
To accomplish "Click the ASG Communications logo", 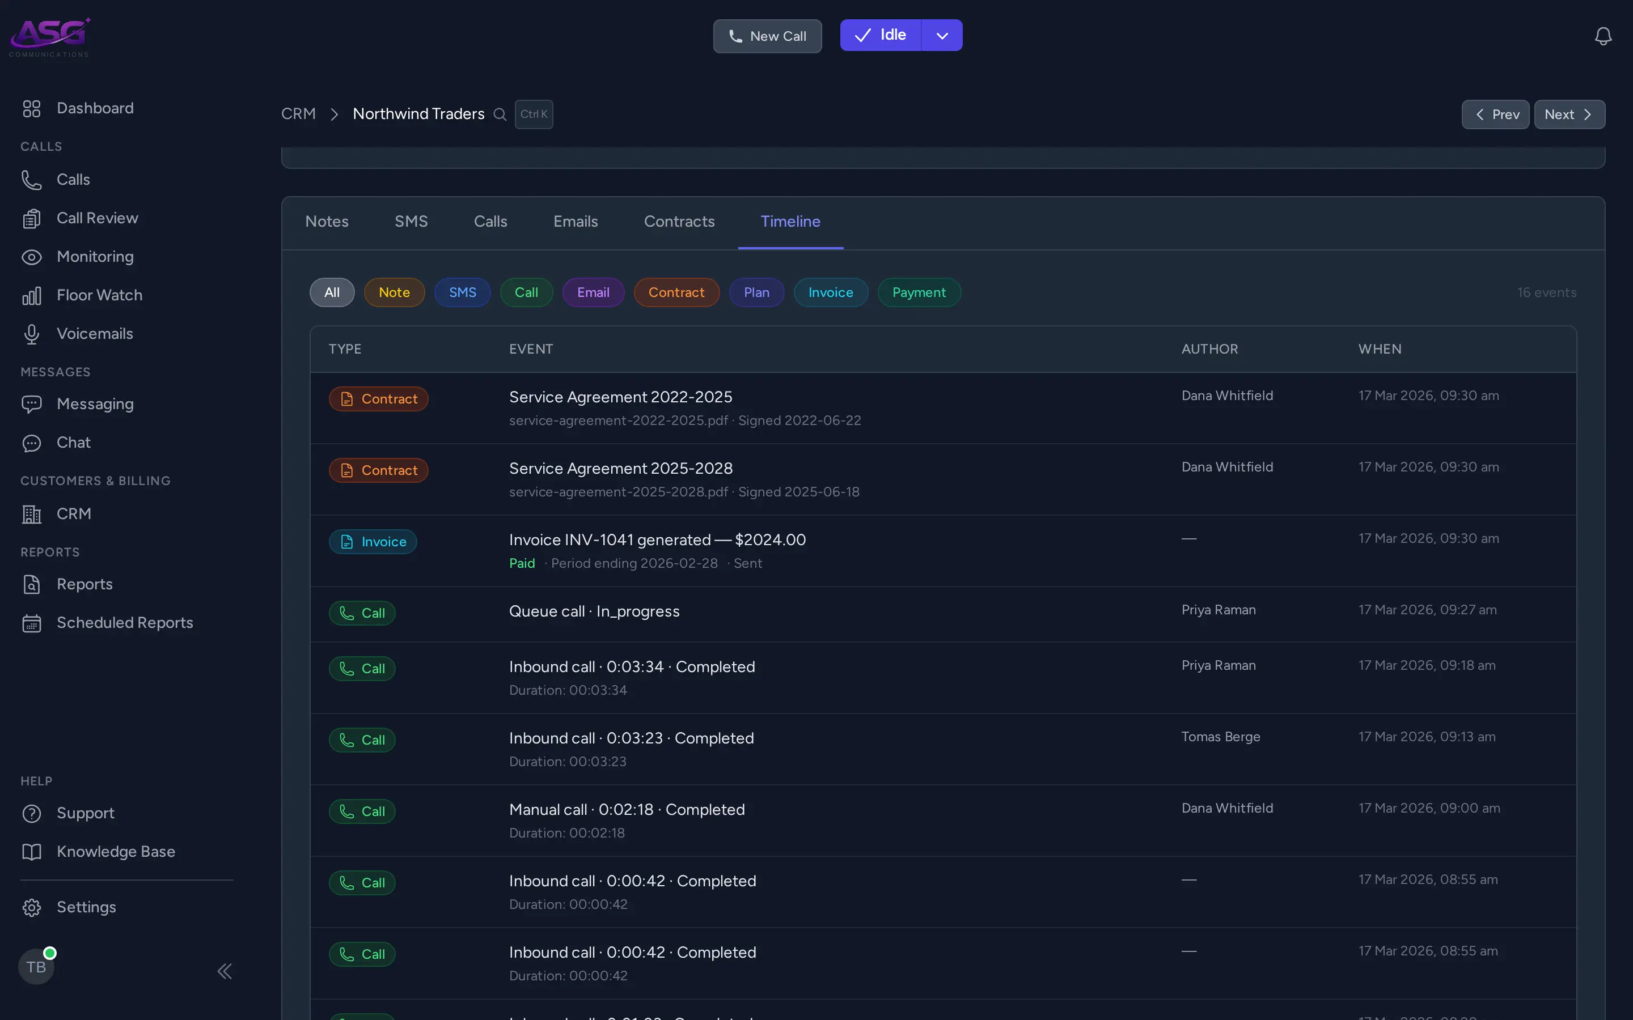I will [50, 37].
